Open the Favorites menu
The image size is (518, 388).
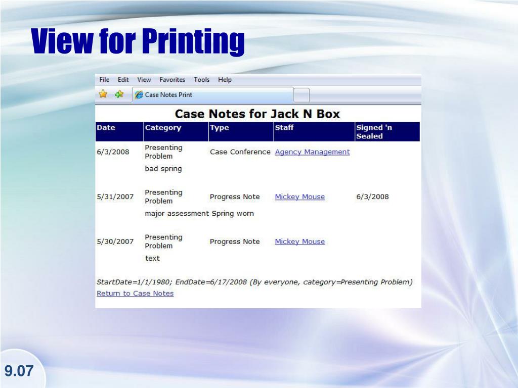pyautogui.click(x=172, y=79)
